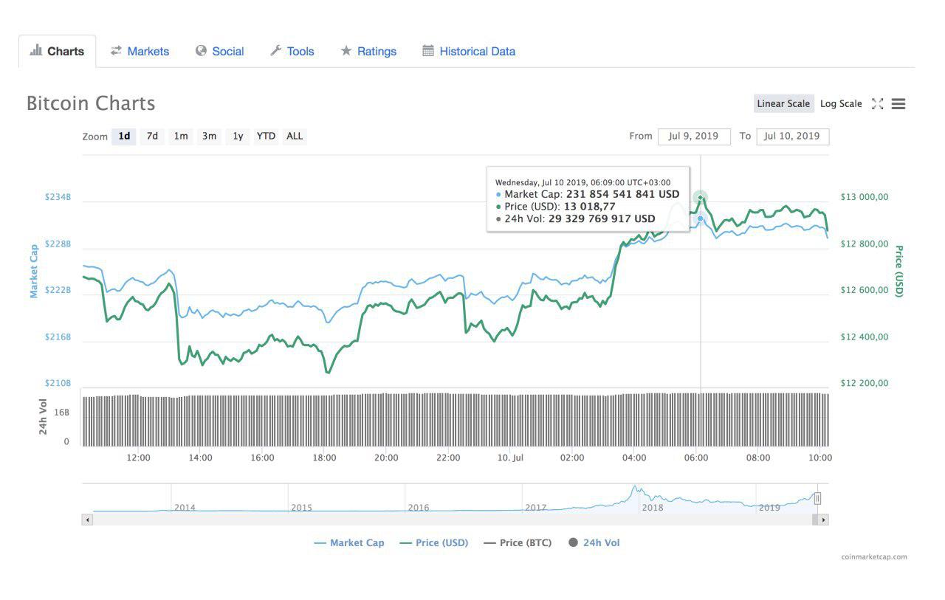Switch chart to Log Scale
The height and width of the screenshot is (600, 945).
coord(841,103)
